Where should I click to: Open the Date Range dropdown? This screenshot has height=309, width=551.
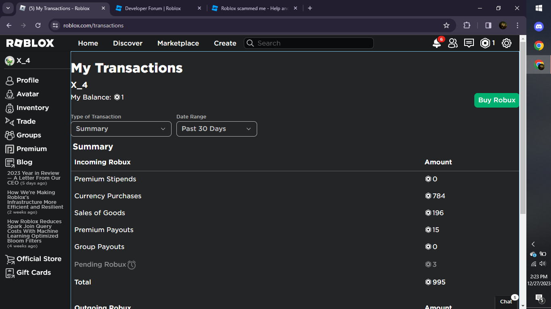pyautogui.click(x=216, y=129)
